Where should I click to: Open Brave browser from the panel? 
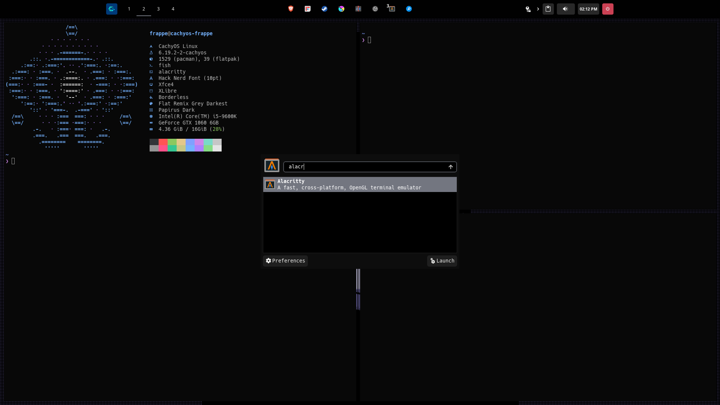coord(291,9)
